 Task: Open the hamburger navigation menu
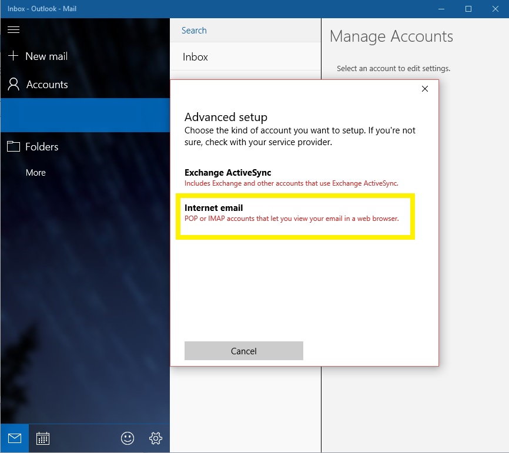click(x=14, y=30)
